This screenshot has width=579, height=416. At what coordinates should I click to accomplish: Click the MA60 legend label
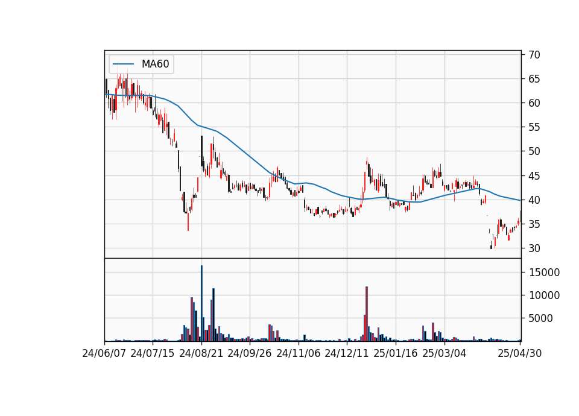click(x=155, y=64)
